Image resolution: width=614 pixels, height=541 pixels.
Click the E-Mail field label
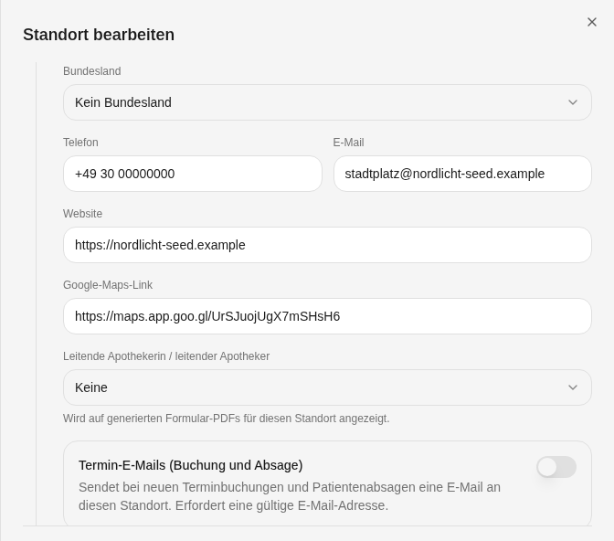coord(348,143)
